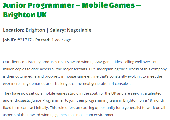Click the pipe separator between Location and Salary
Image resolution: width=170 pixels, height=120 pixels.
click(47, 30)
